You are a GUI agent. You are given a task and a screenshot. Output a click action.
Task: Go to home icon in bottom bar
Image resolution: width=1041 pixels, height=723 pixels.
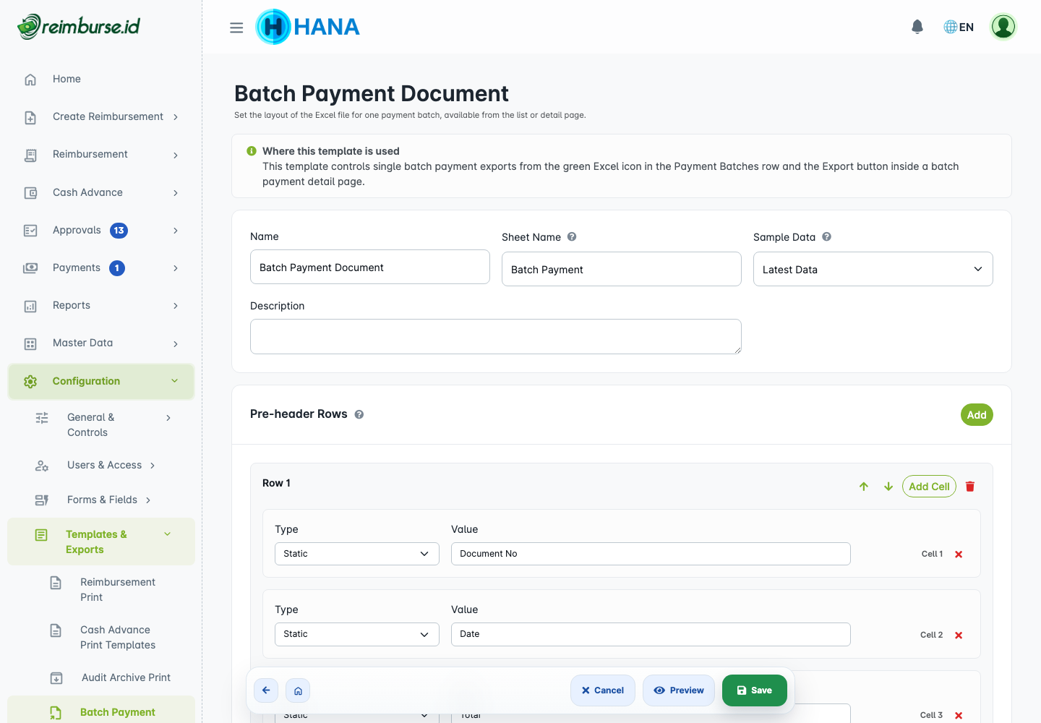(x=298, y=690)
